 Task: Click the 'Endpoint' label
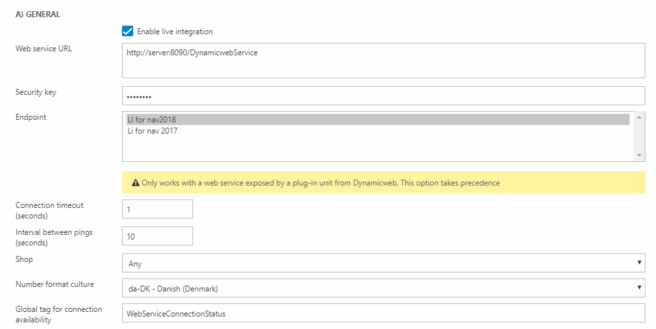(30, 117)
